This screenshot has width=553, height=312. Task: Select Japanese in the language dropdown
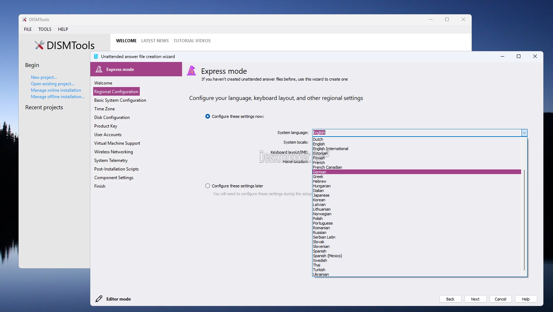[417, 195]
